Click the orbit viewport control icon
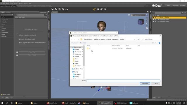 [147, 17]
